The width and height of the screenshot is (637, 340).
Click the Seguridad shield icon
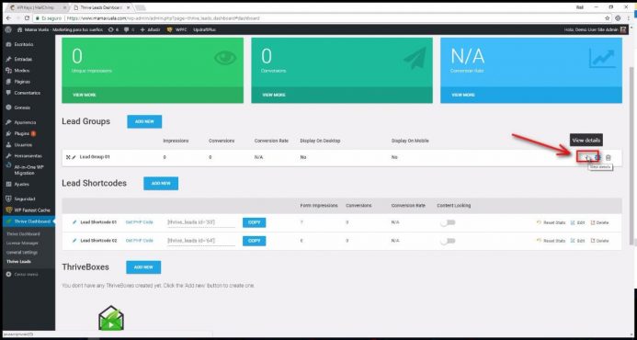click(x=8, y=199)
